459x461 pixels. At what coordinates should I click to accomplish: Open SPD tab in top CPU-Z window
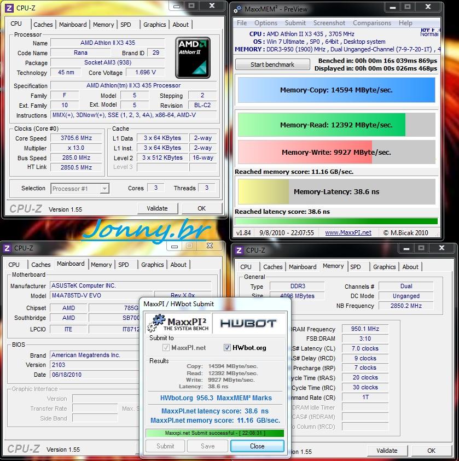coord(126,25)
